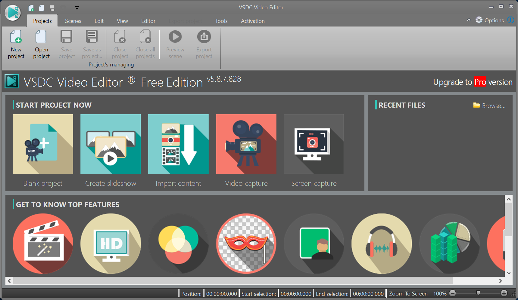Viewport: 518px width, 300px height.
Task: Open the Tools tab
Action: [x=221, y=21]
